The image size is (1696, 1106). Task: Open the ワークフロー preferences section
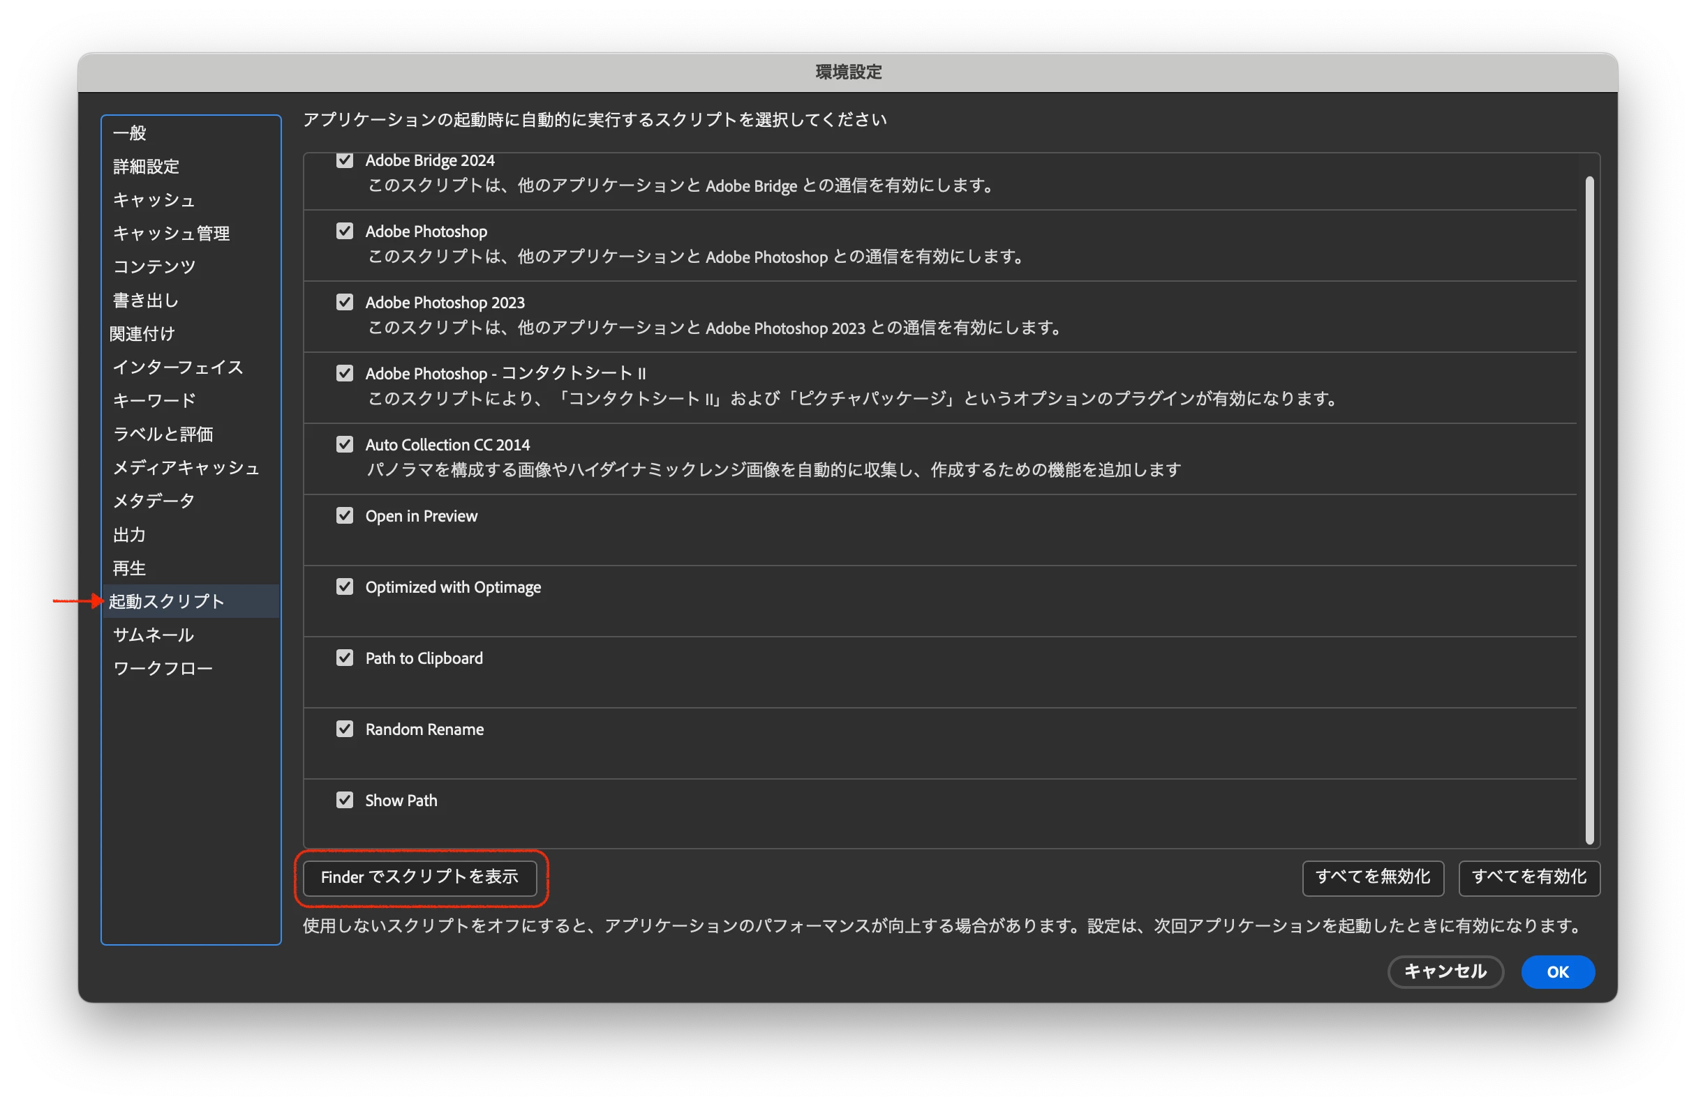(163, 669)
